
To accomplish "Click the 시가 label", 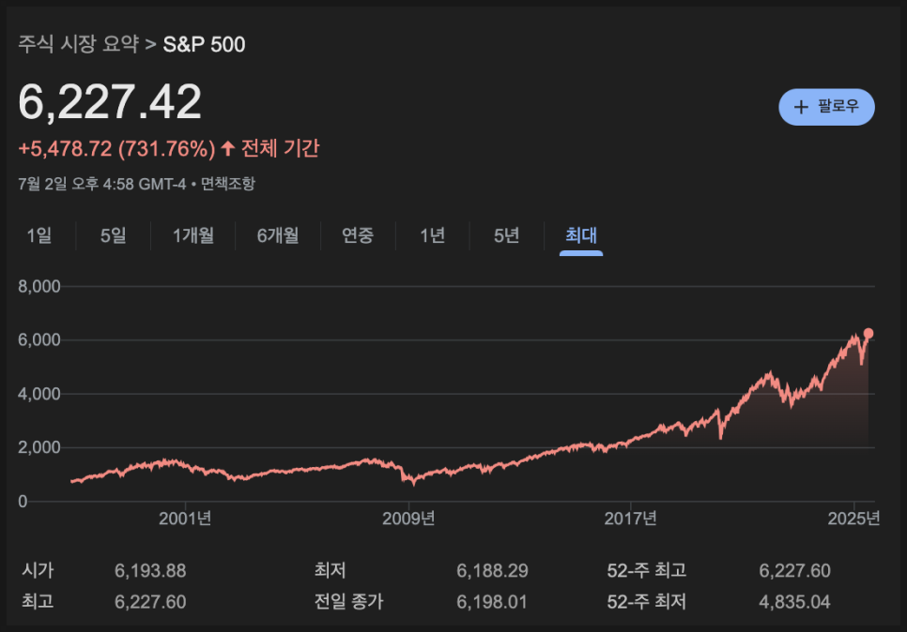I will coord(38,571).
